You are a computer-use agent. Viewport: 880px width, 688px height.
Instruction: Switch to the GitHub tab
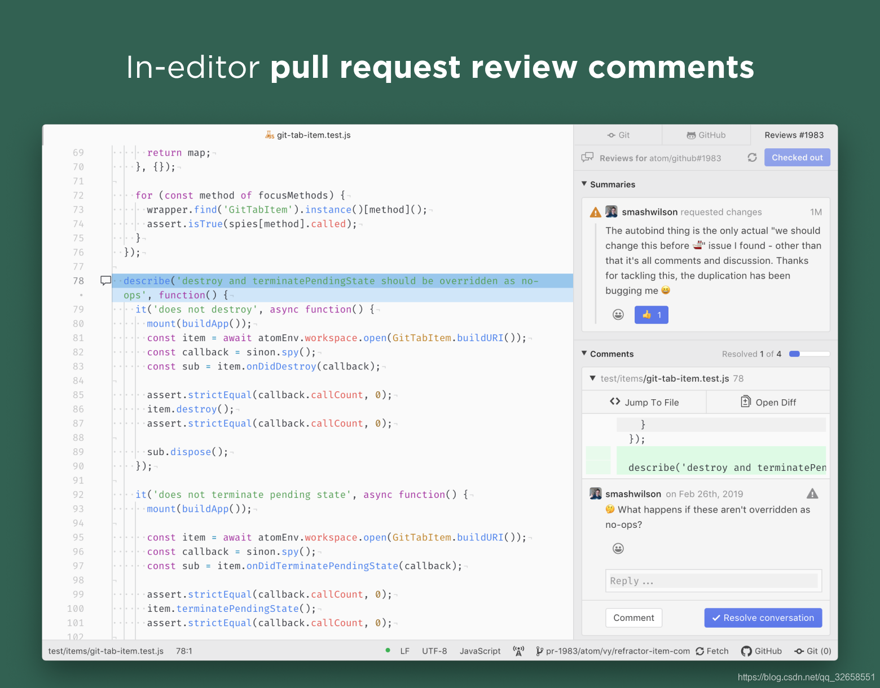coord(706,135)
